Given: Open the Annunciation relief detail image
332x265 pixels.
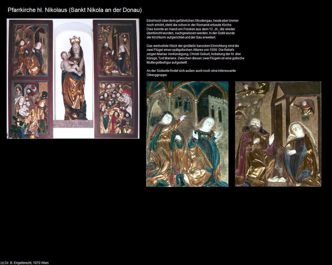Looking at the screenshot, I should coord(187,134).
